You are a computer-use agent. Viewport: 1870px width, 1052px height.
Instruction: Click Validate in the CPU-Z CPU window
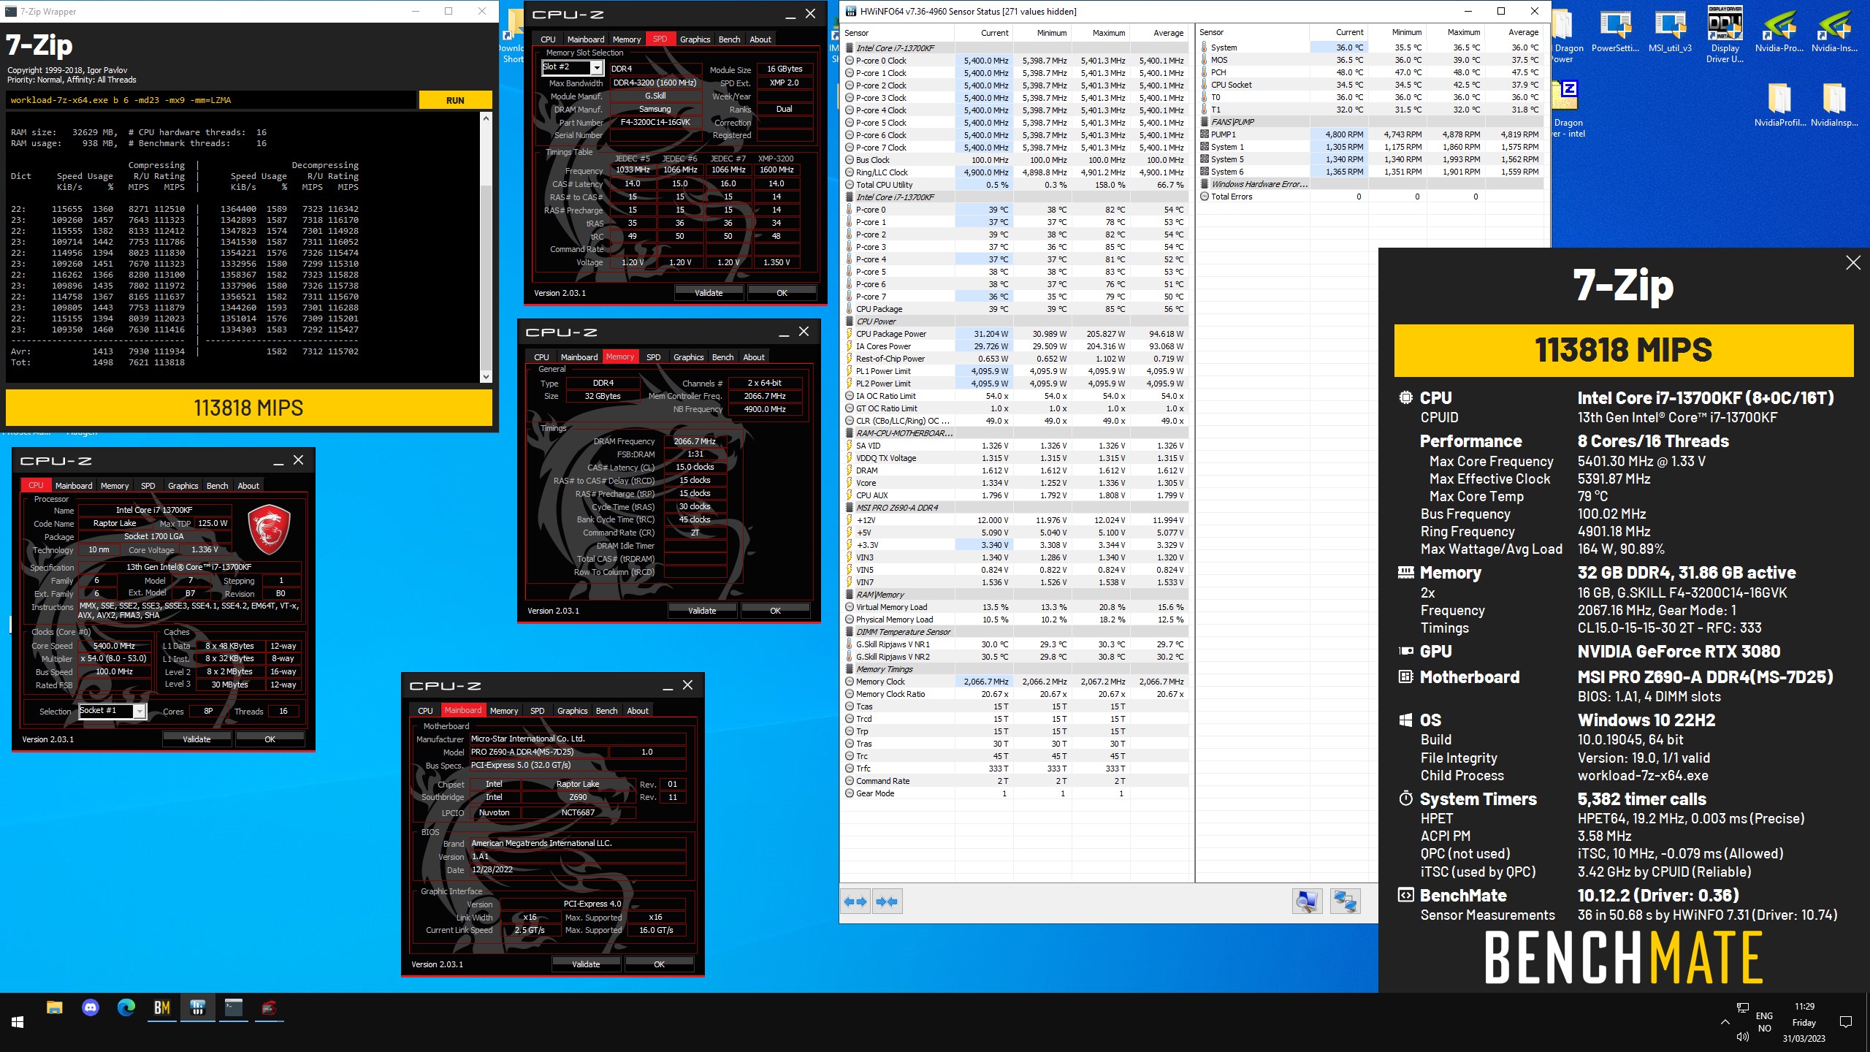pyautogui.click(x=196, y=739)
